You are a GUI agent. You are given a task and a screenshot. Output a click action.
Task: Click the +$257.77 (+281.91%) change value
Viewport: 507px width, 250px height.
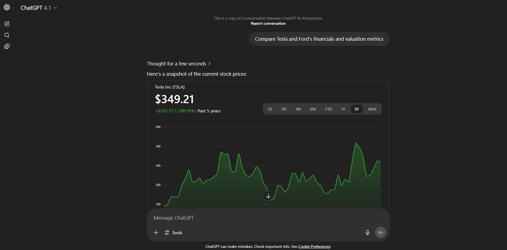point(176,111)
